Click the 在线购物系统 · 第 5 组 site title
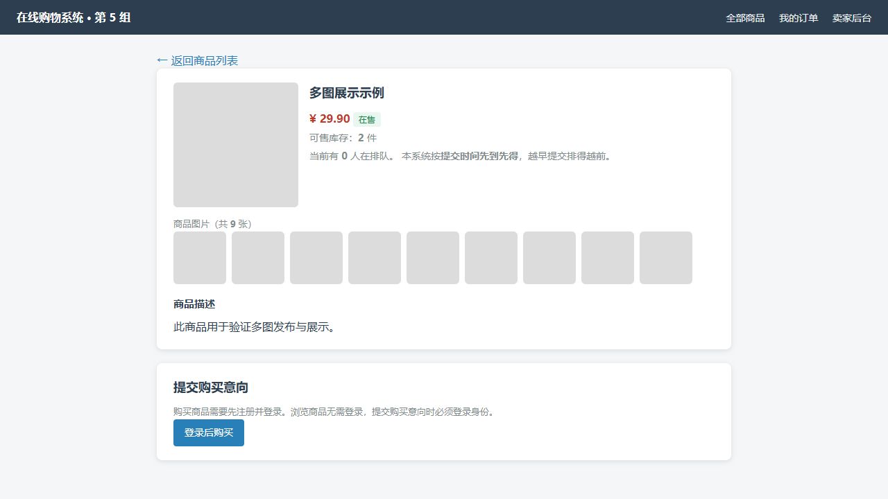The image size is (888, 499). tap(74, 17)
